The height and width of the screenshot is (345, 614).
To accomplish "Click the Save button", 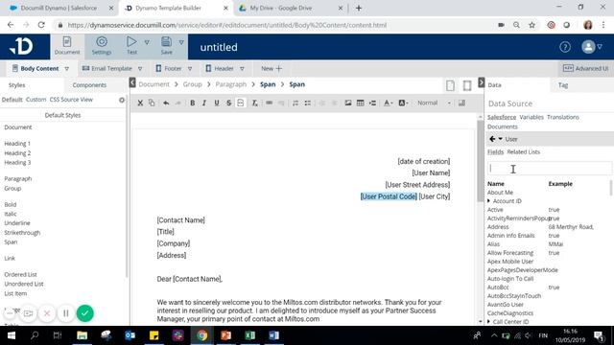I will pos(166,46).
